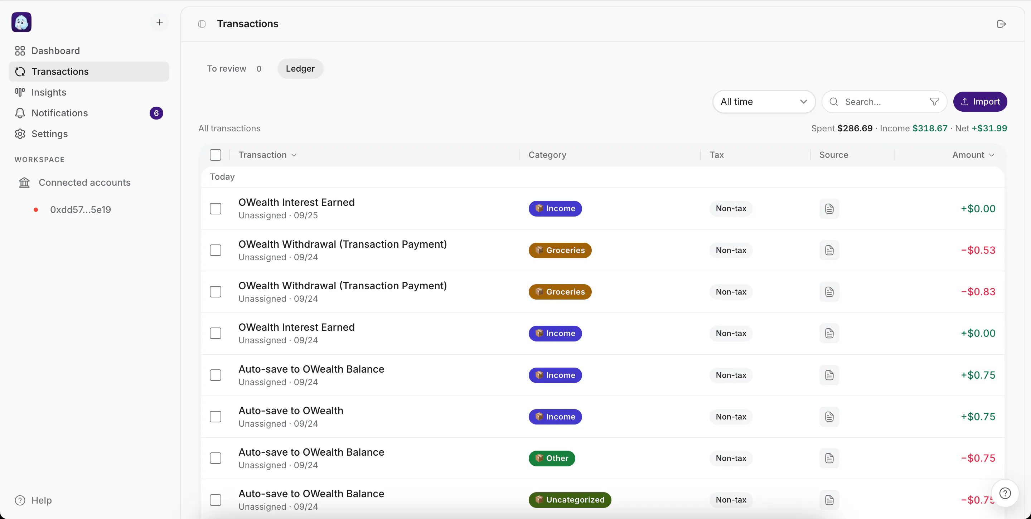Go to Transactions in the sidebar
The height and width of the screenshot is (519, 1031).
[x=89, y=72]
